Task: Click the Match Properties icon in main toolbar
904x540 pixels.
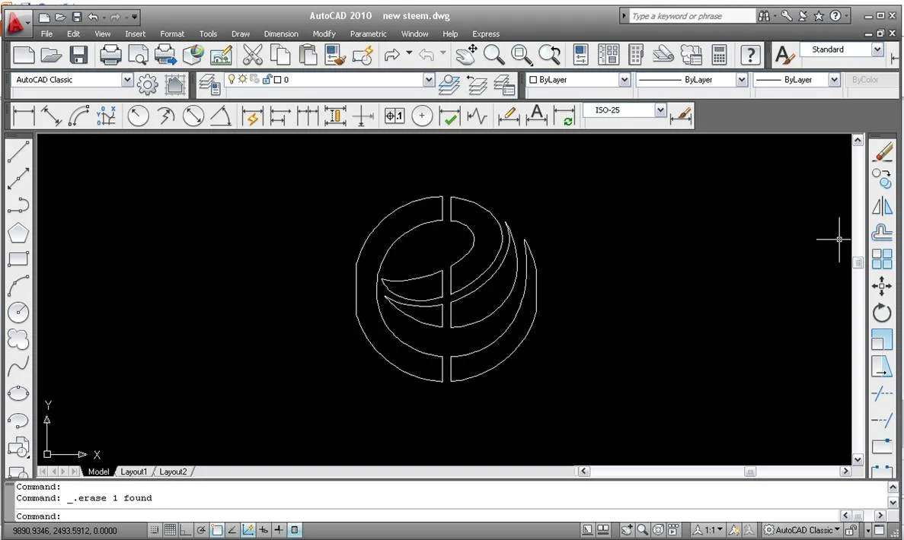Action: tap(335, 56)
